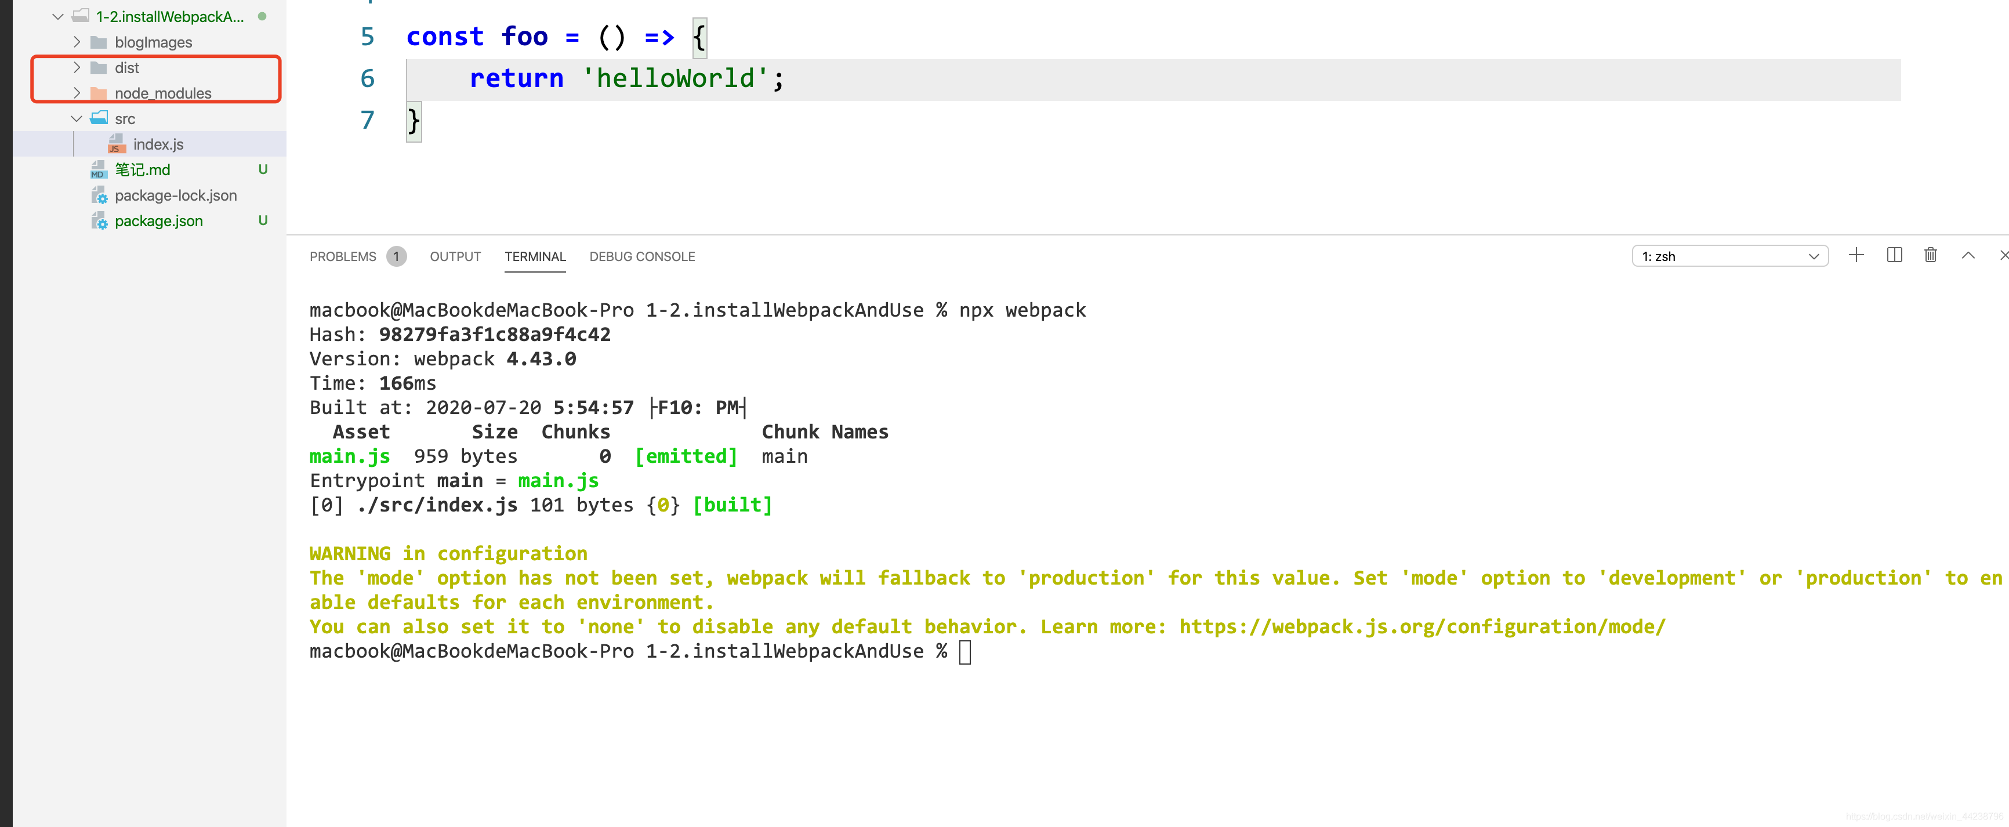Select the src folder name

click(125, 119)
